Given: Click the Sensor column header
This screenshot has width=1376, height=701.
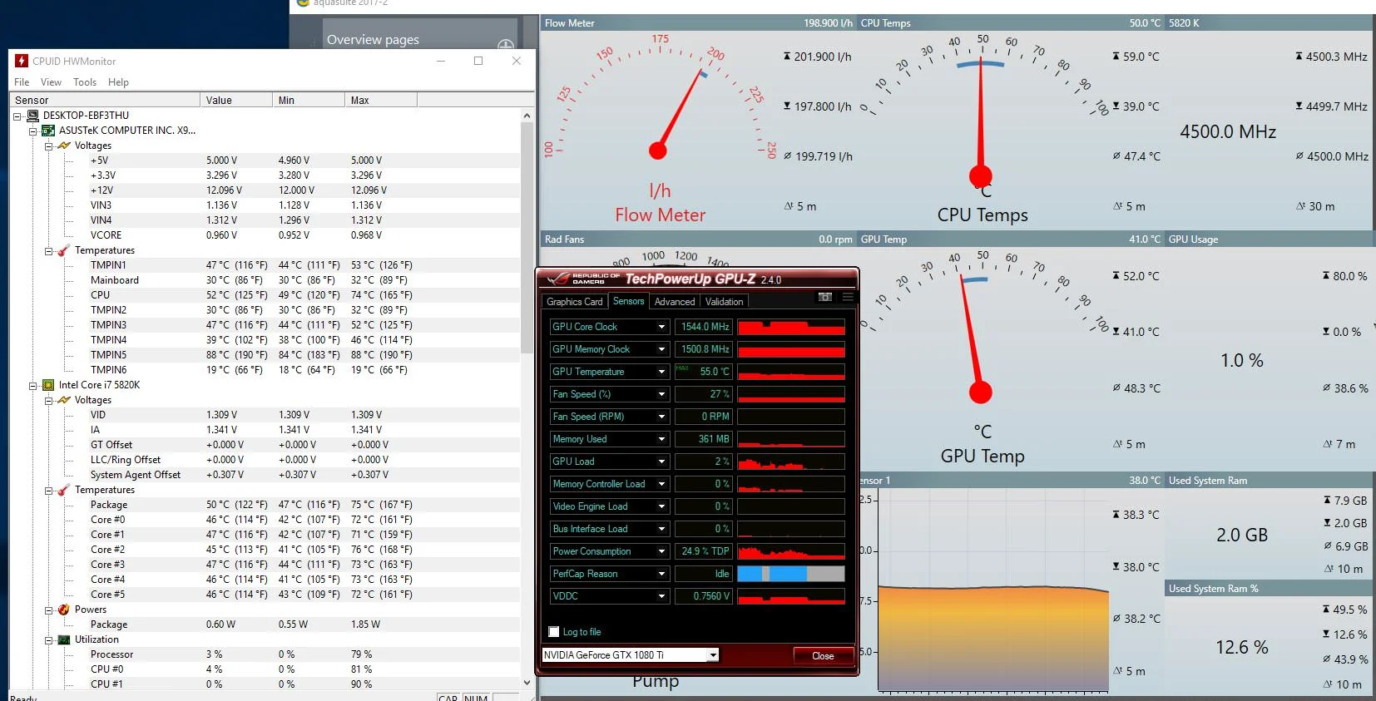Looking at the screenshot, I should [105, 100].
